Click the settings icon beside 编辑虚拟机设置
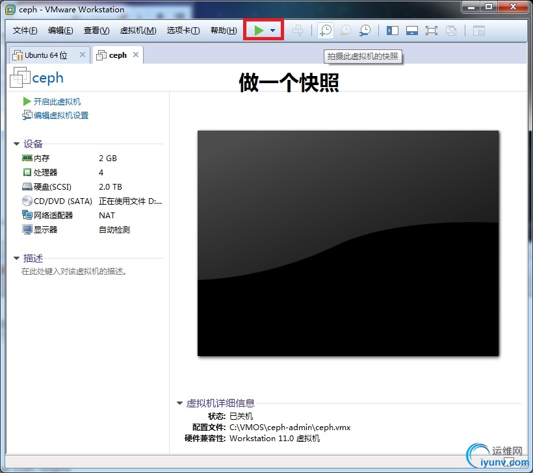The image size is (533, 473). [x=27, y=115]
